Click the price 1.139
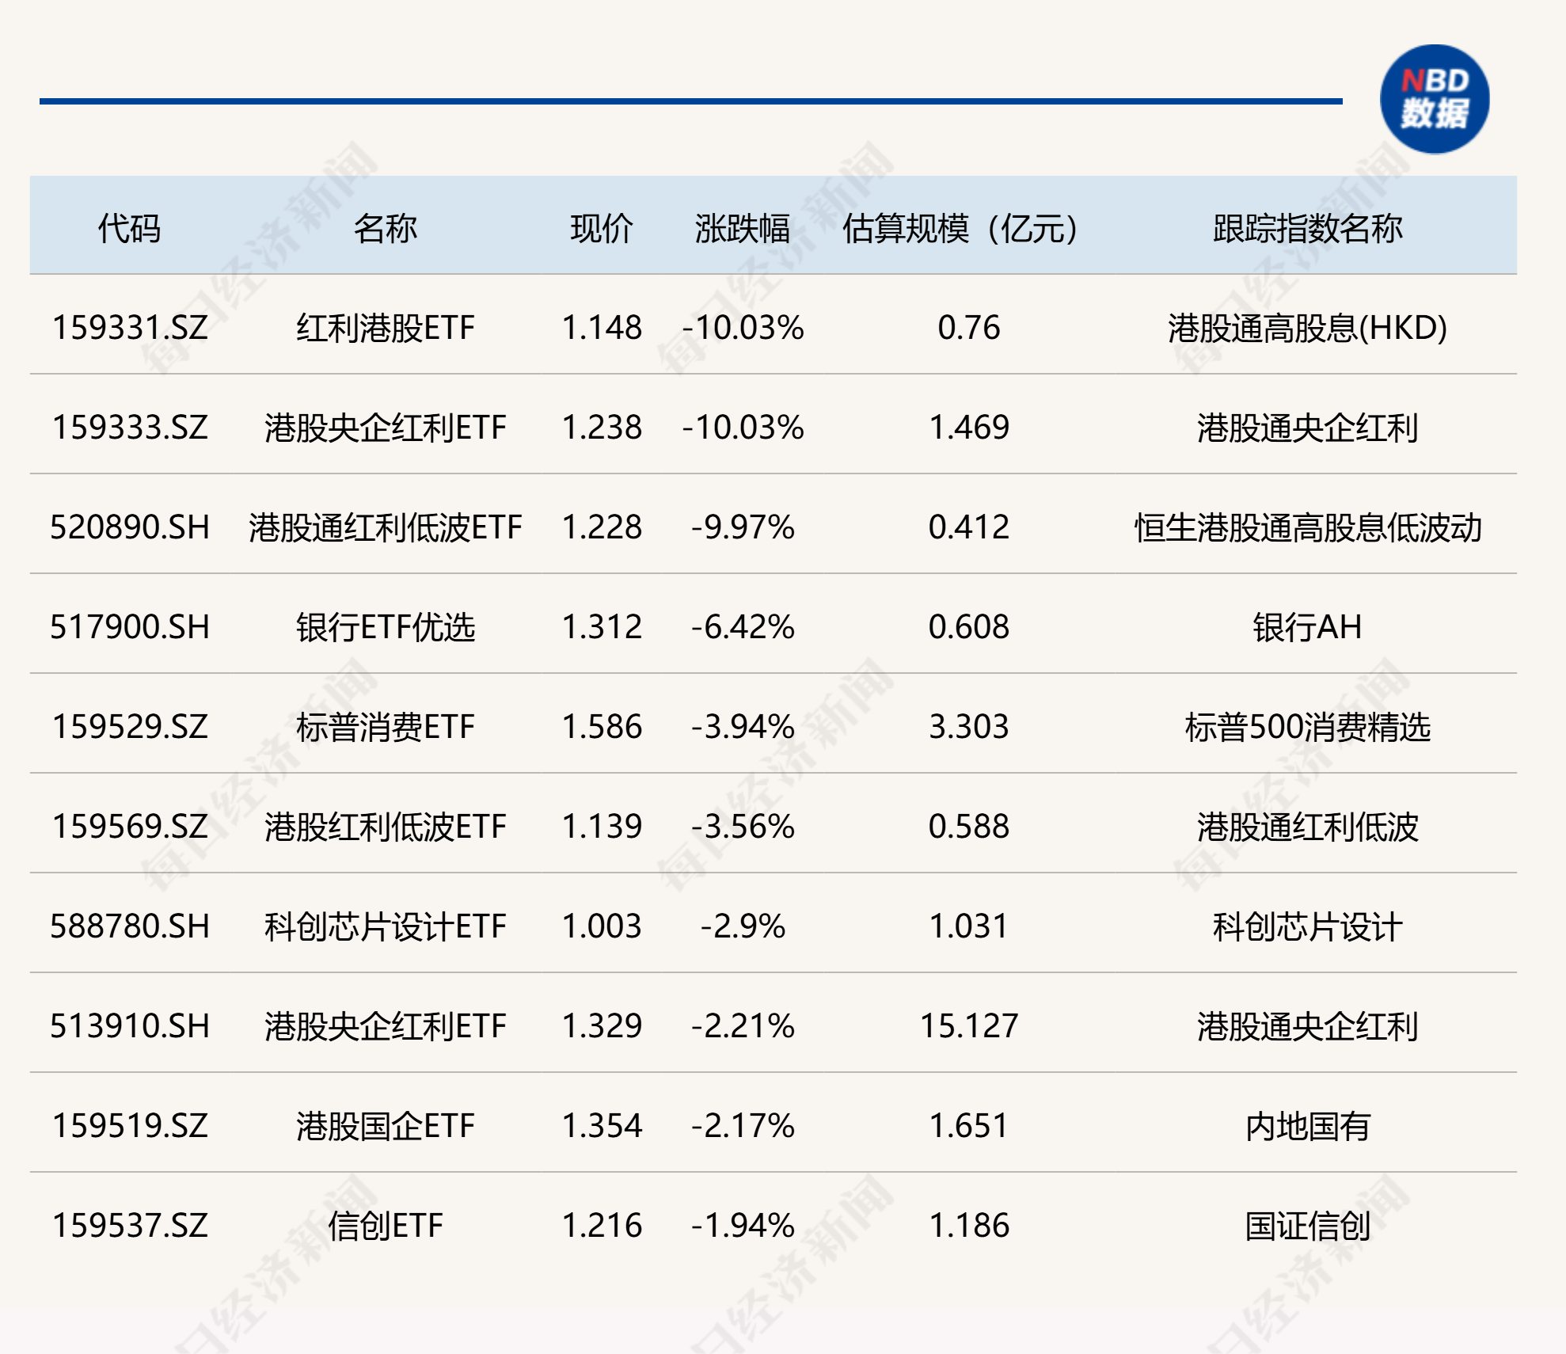Viewport: 1566px width, 1354px height. point(602,827)
